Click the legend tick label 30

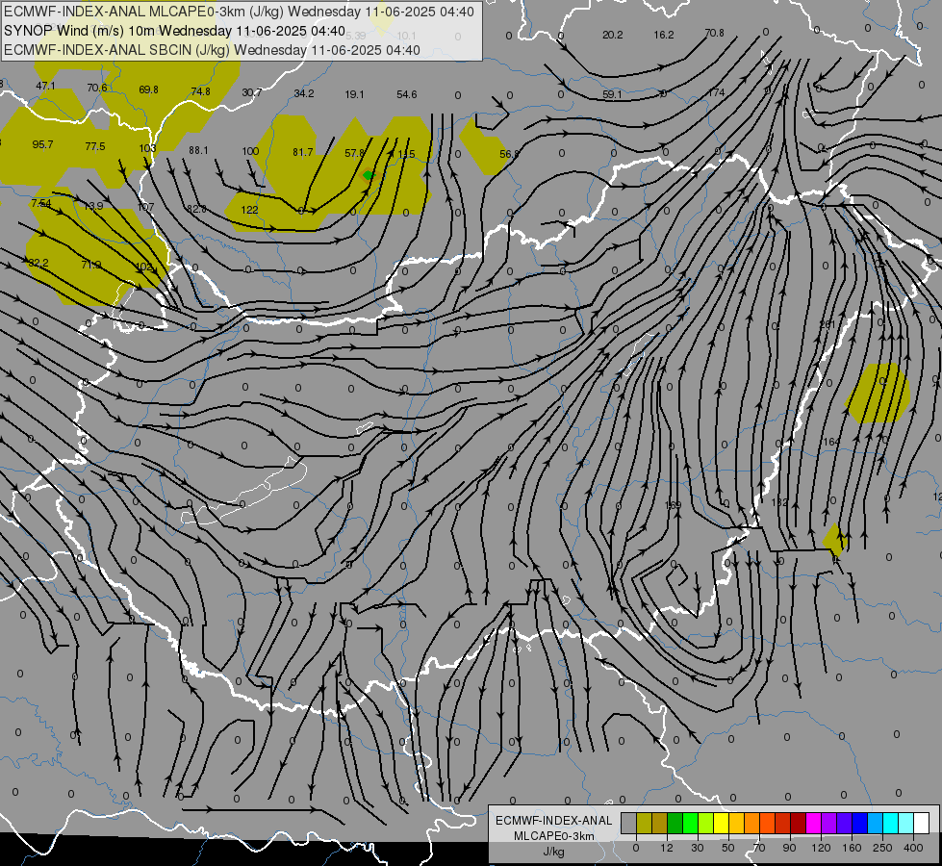click(x=697, y=848)
